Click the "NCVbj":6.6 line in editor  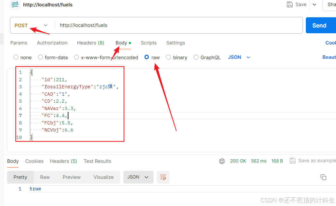pos(57,130)
